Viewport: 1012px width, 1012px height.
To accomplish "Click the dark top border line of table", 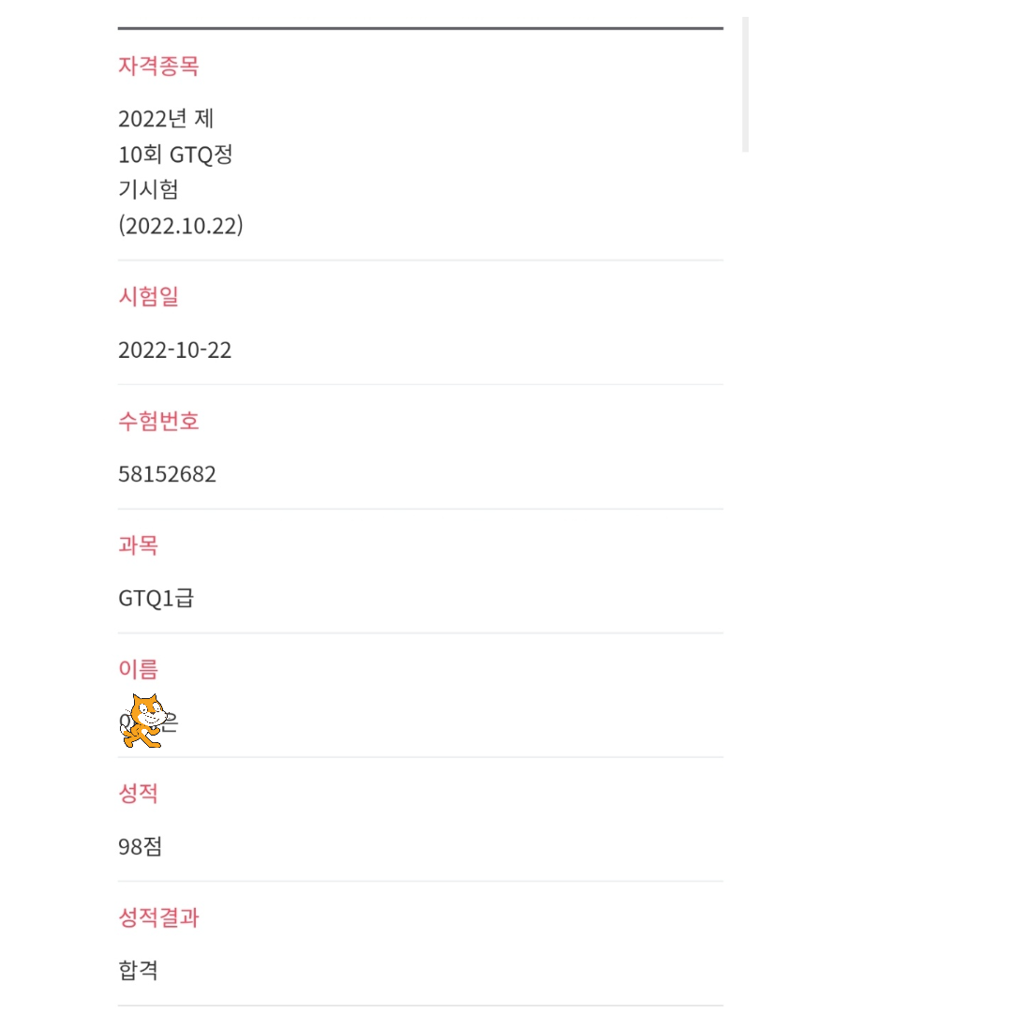I will click(x=420, y=28).
